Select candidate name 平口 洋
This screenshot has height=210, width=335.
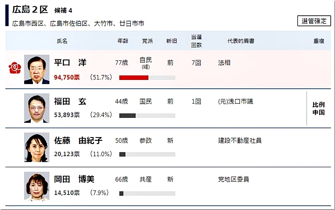point(70,62)
